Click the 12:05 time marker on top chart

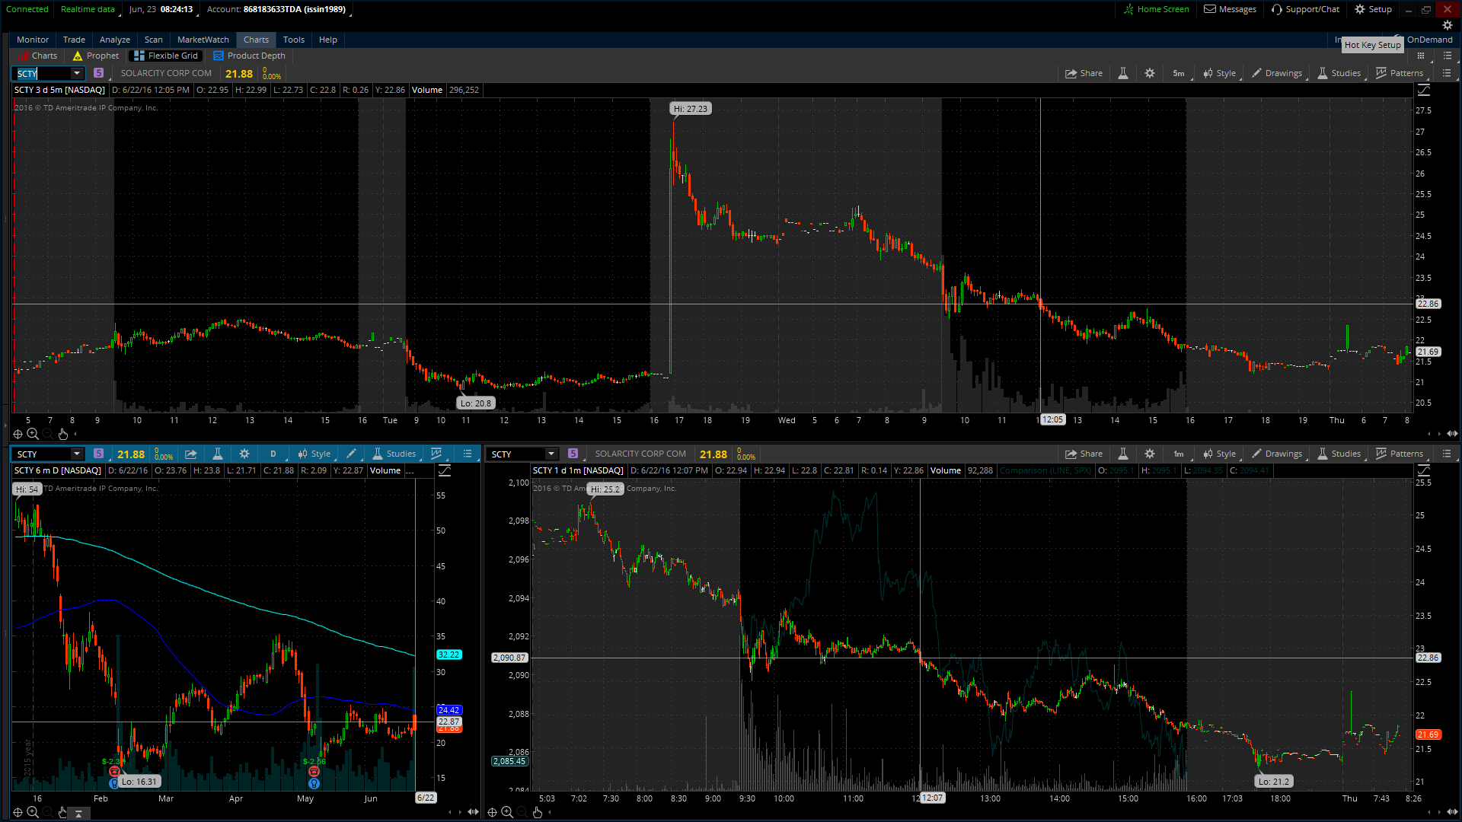pyautogui.click(x=1052, y=420)
